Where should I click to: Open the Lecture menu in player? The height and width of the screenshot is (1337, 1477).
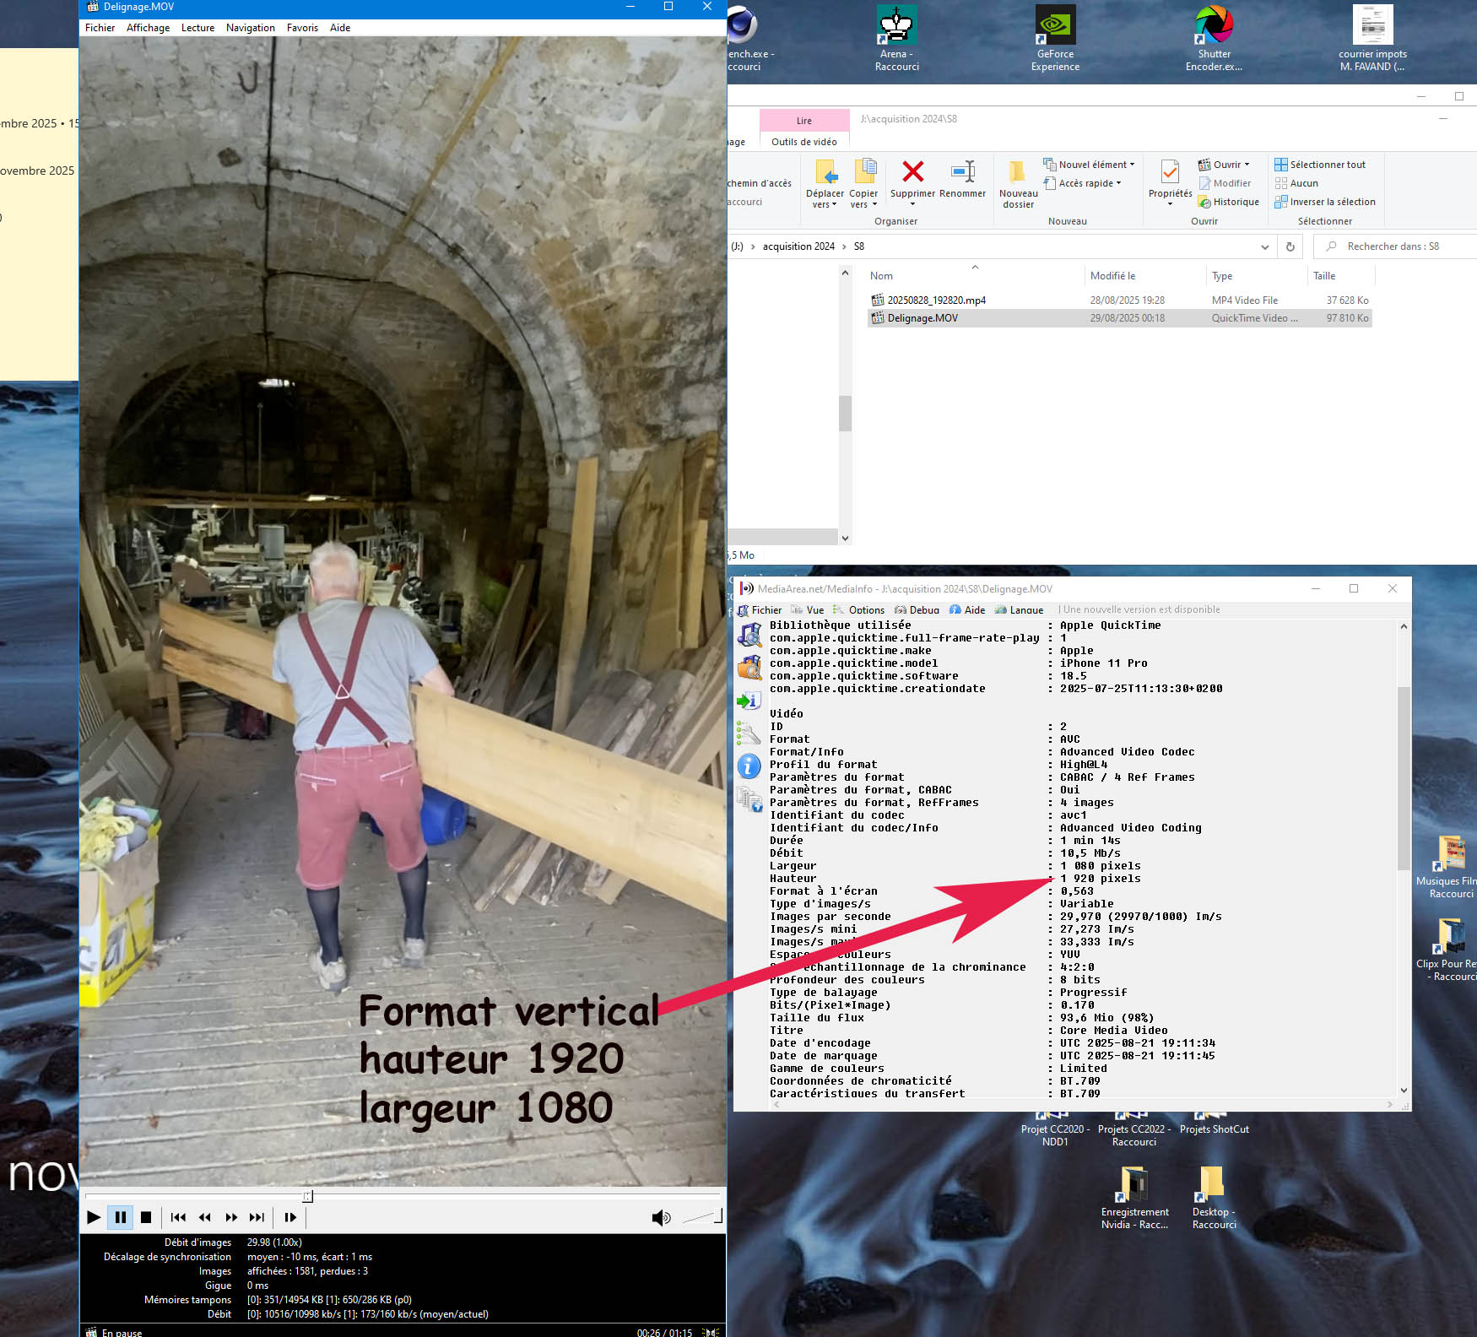pos(197,28)
